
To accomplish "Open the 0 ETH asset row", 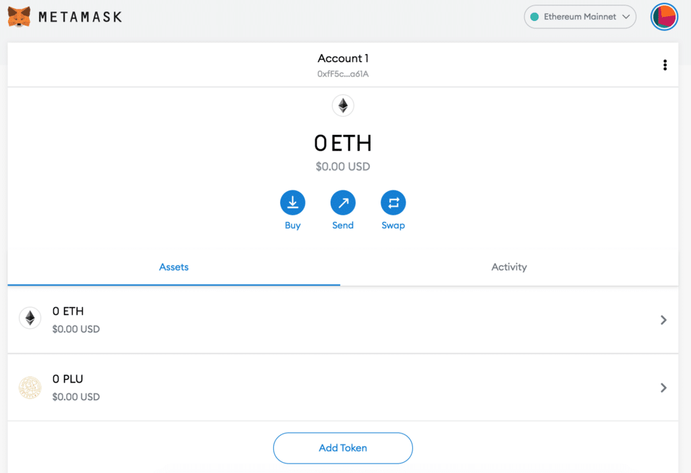I will point(343,320).
